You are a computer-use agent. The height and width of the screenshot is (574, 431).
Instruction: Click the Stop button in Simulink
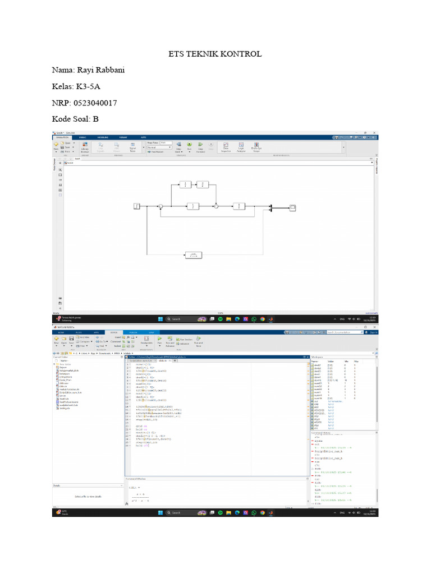tap(211, 146)
